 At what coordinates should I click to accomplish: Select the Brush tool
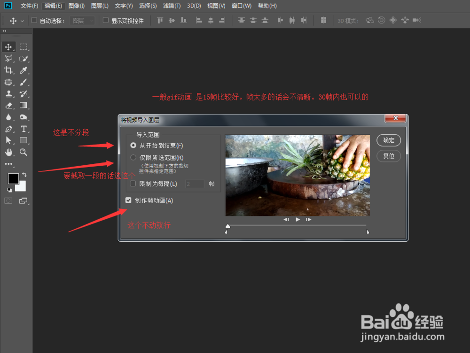click(x=23, y=82)
